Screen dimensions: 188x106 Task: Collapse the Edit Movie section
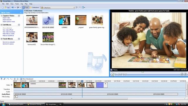[19, 25]
